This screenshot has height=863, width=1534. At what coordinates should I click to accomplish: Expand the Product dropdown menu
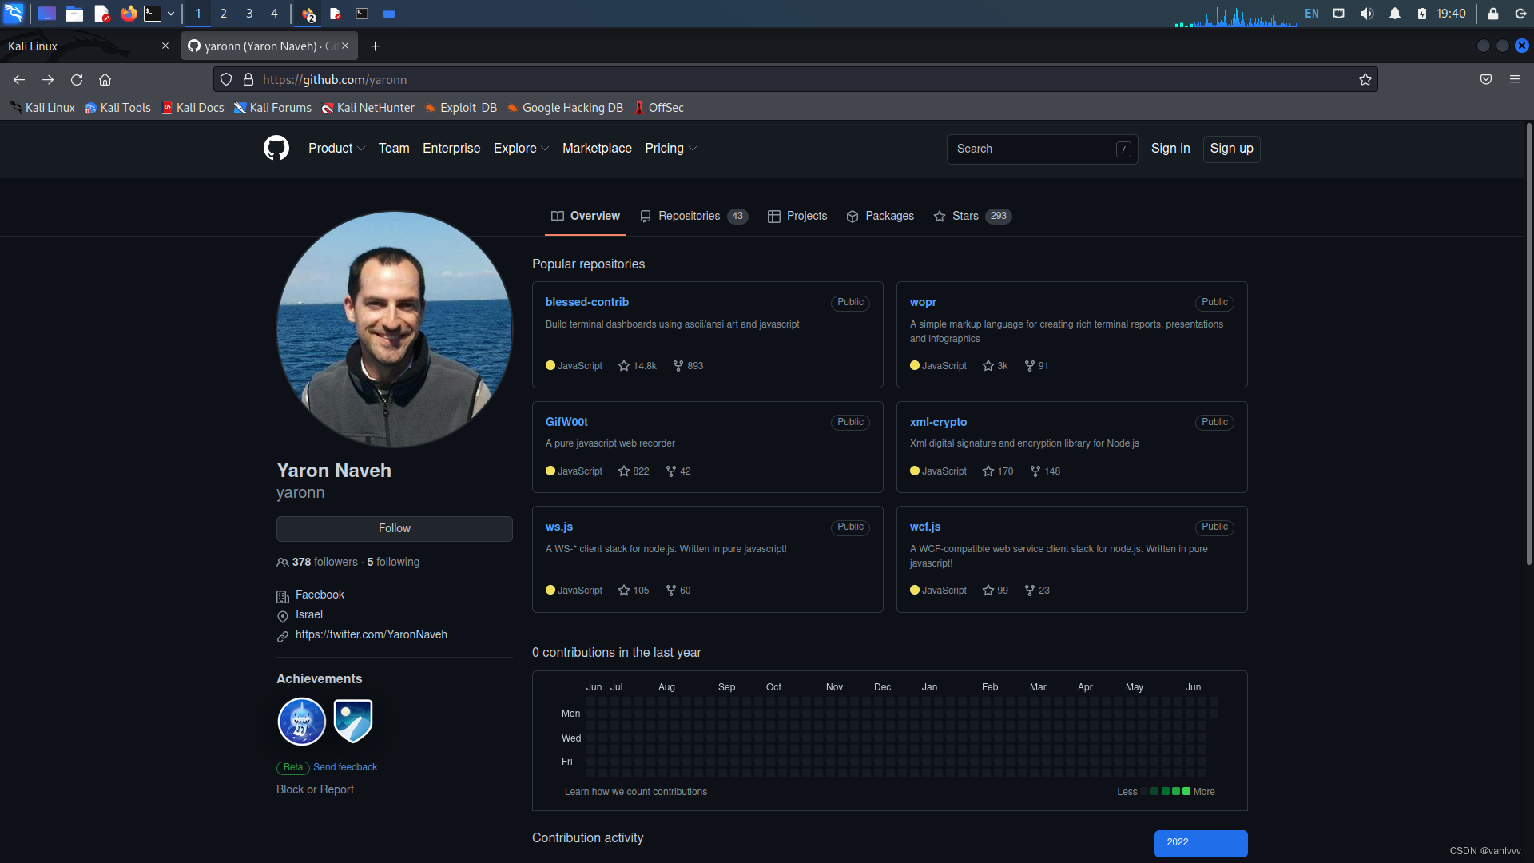coord(336,149)
